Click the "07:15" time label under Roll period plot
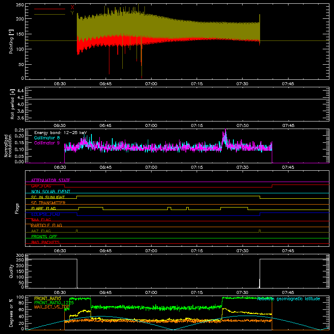The height and width of the screenshot is (334, 334). coord(197,126)
